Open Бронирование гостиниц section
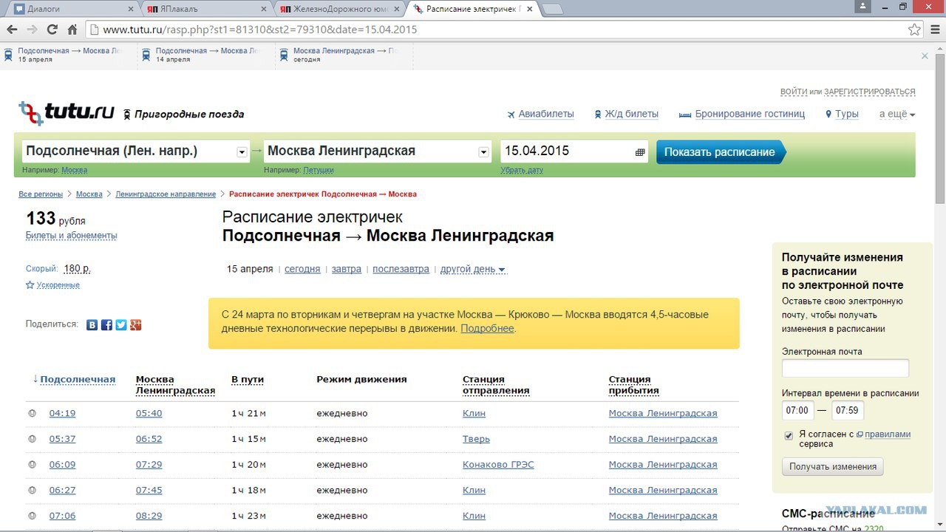 click(741, 114)
